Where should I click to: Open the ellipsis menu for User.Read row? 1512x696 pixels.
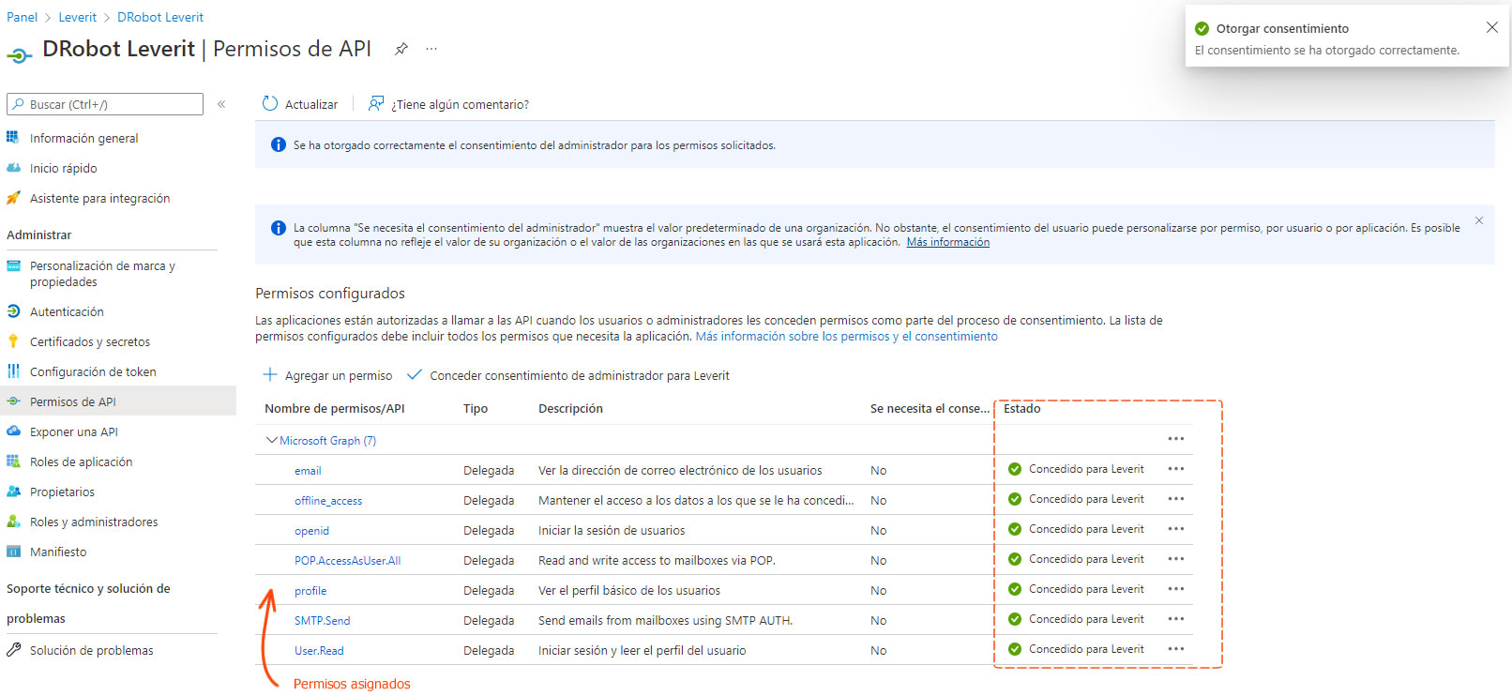pyautogui.click(x=1176, y=649)
